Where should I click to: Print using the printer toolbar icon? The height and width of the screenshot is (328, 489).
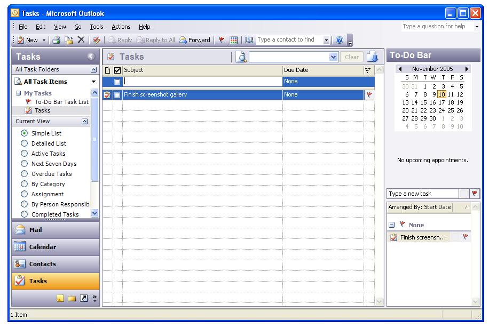pos(56,40)
